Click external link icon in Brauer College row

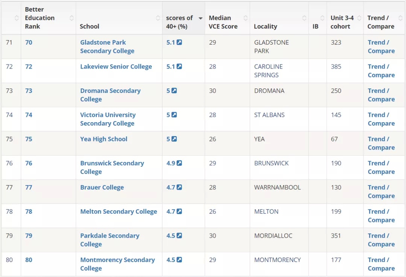pos(179,187)
